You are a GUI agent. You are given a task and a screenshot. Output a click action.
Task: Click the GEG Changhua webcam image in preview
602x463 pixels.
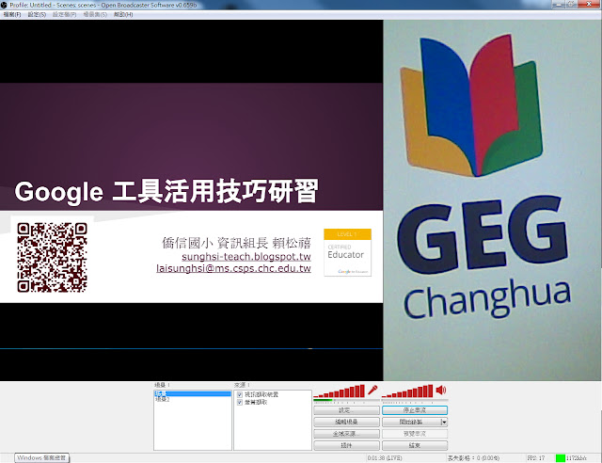tap(492, 200)
